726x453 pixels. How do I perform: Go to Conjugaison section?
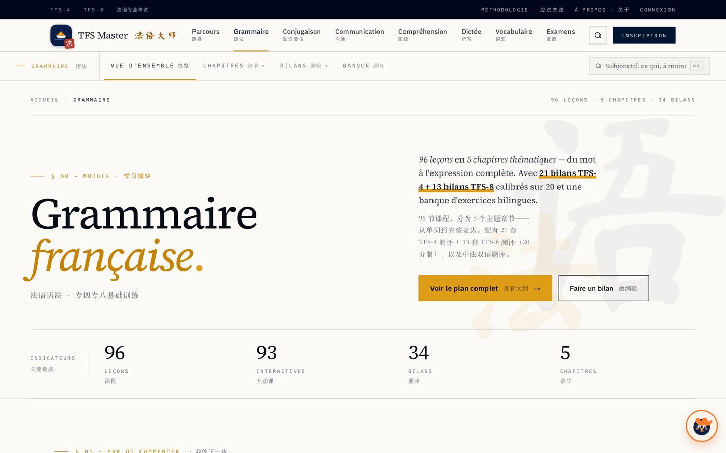302,35
